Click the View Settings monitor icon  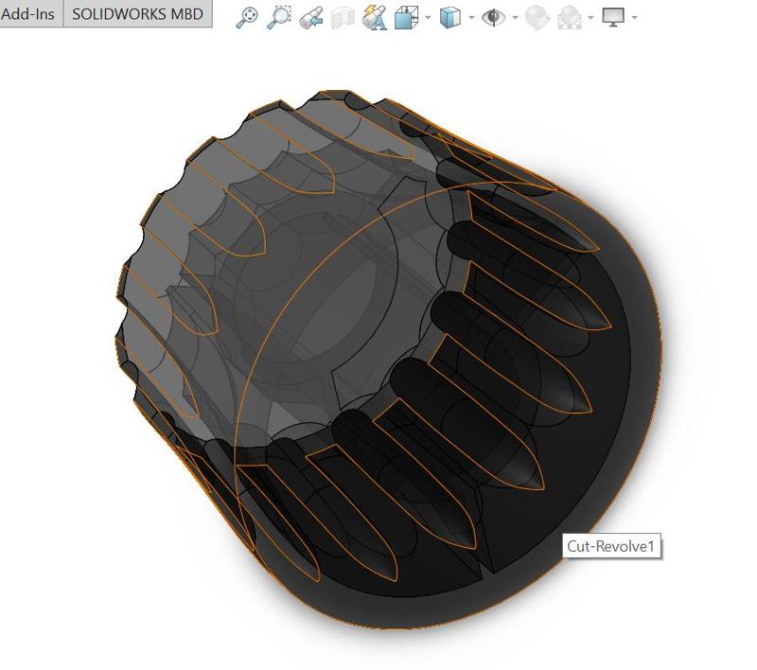(613, 18)
